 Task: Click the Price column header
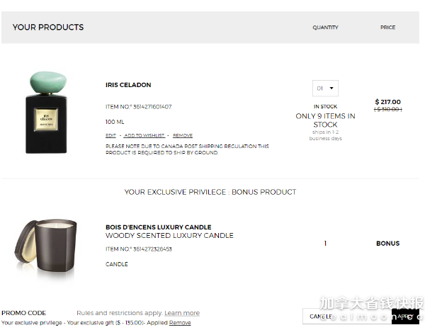[387, 28]
